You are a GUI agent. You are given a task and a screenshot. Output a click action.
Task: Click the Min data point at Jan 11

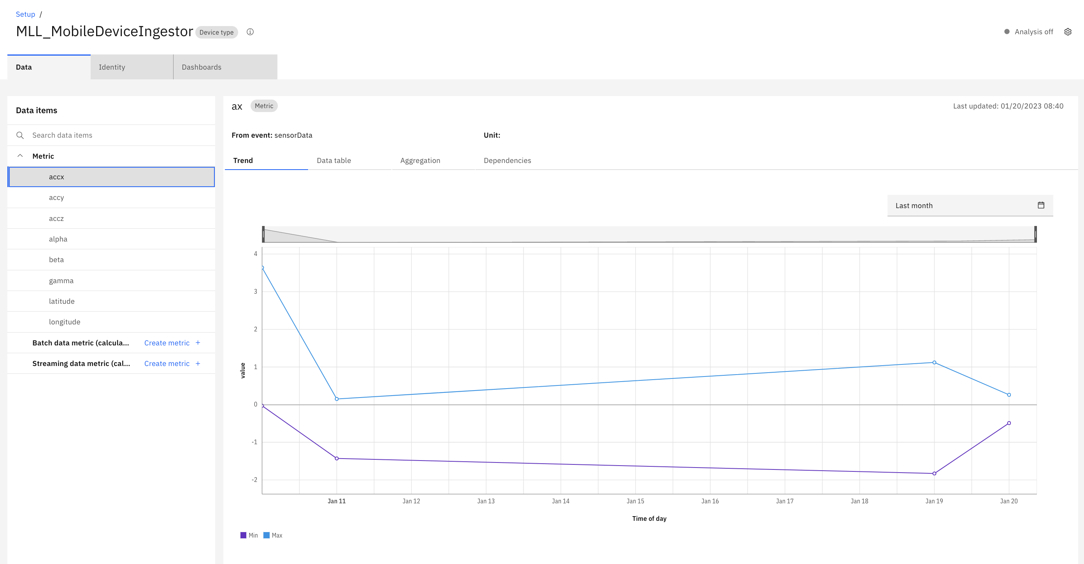click(x=337, y=459)
